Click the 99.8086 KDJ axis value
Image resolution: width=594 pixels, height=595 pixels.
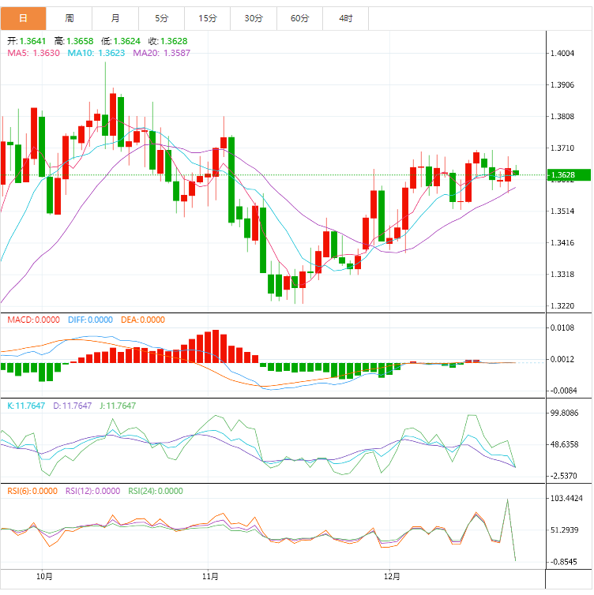[564, 413]
